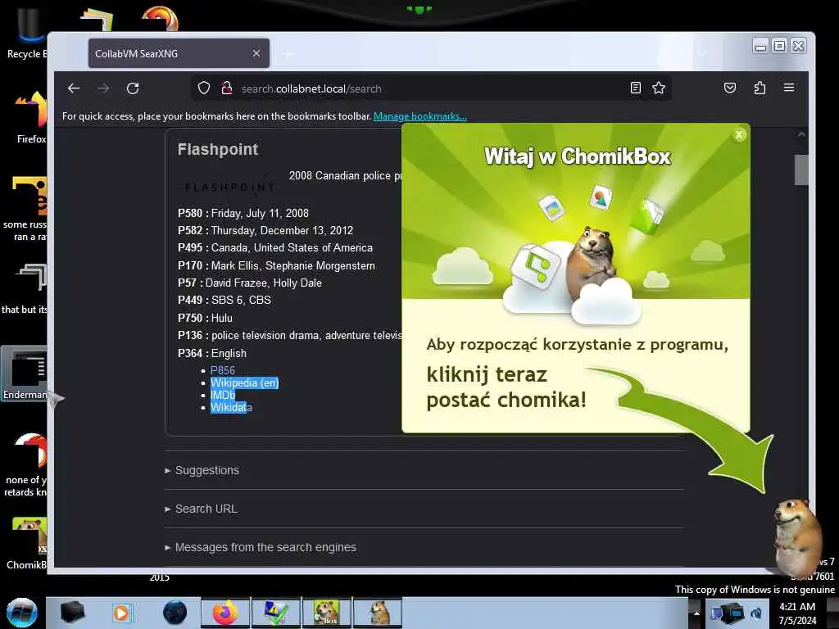Close the CollabVM SearXNG tab
The image size is (839, 629).
click(256, 53)
